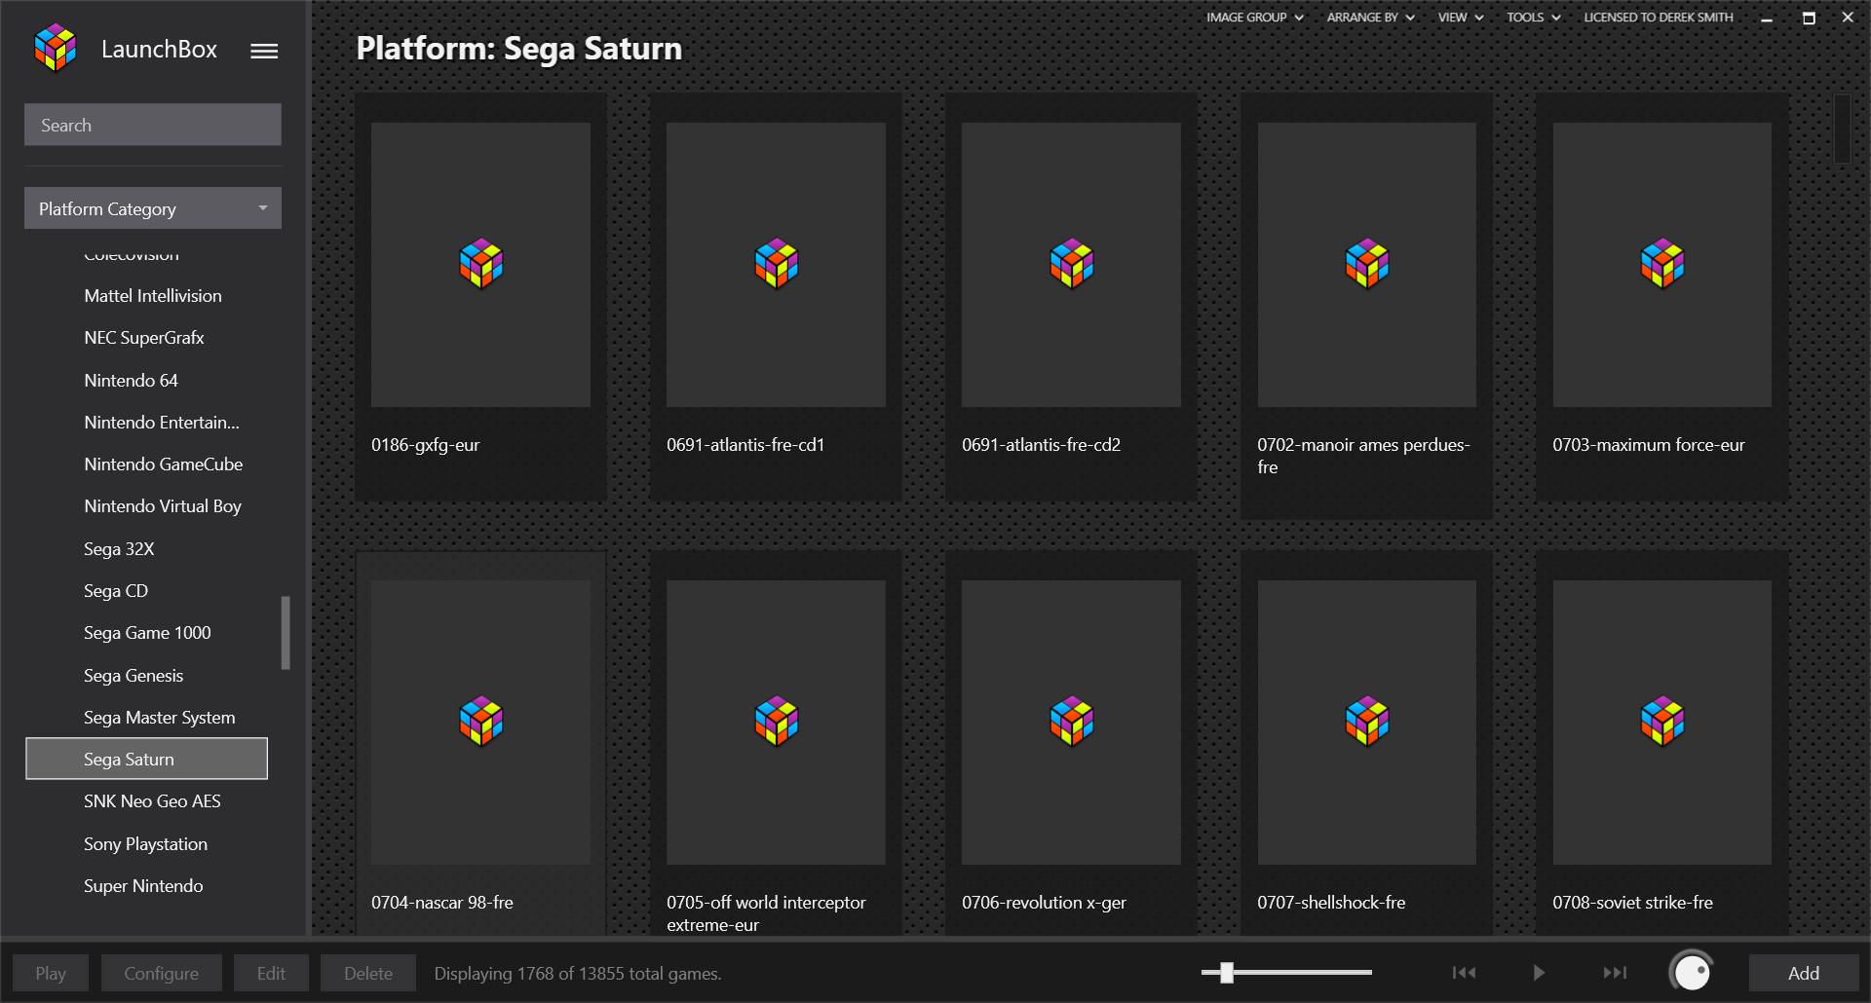Click the next track playback icon
1871x1003 pixels.
1615,972
